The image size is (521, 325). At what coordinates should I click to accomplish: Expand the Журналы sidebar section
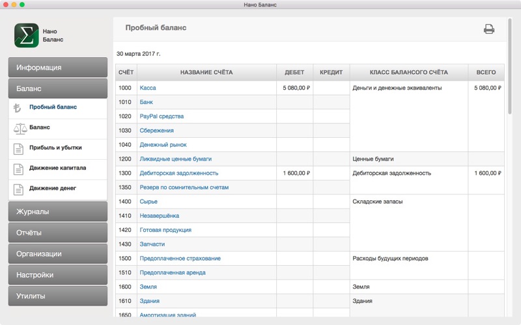tap(58, 212)
